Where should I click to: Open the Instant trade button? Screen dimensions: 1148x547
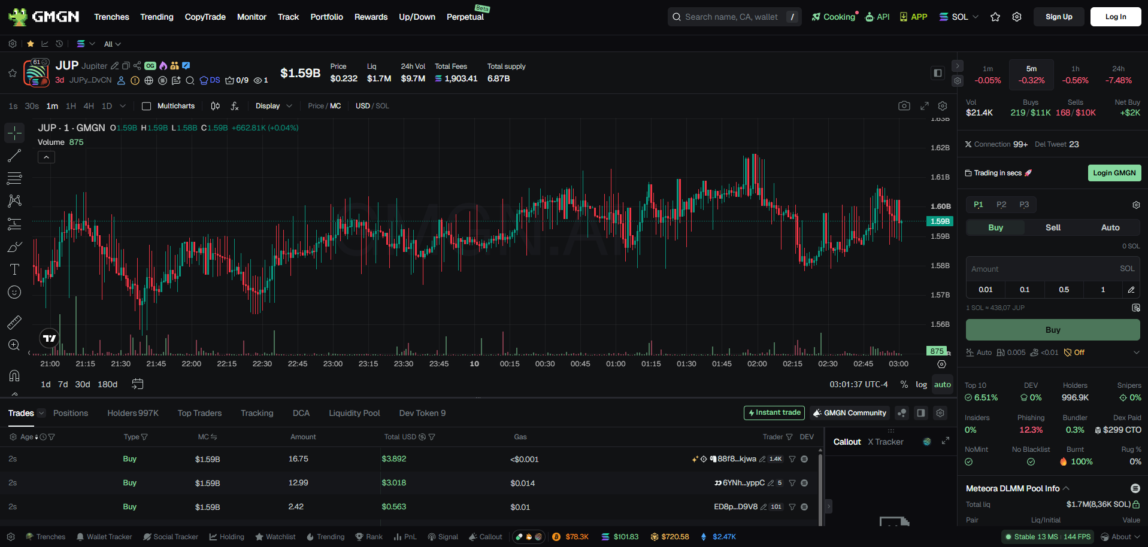coord(774,413)
